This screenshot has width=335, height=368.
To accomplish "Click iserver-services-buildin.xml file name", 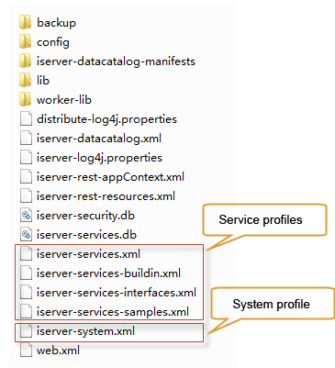I will (108, 273).
